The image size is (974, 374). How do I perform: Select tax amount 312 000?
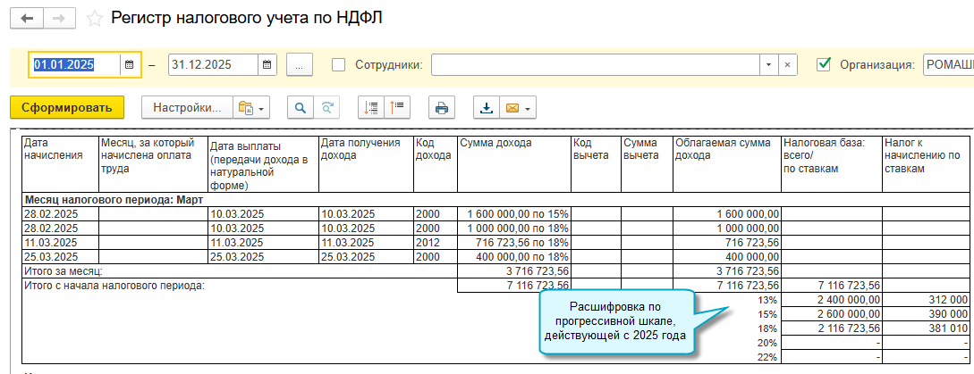(927, 300)
